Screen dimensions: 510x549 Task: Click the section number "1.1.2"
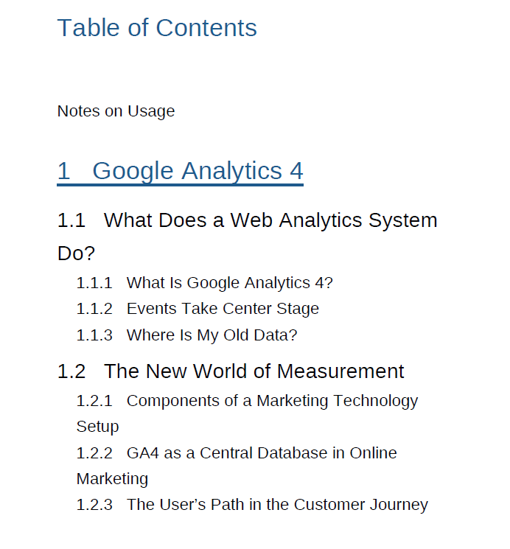[x=94, y=309]
